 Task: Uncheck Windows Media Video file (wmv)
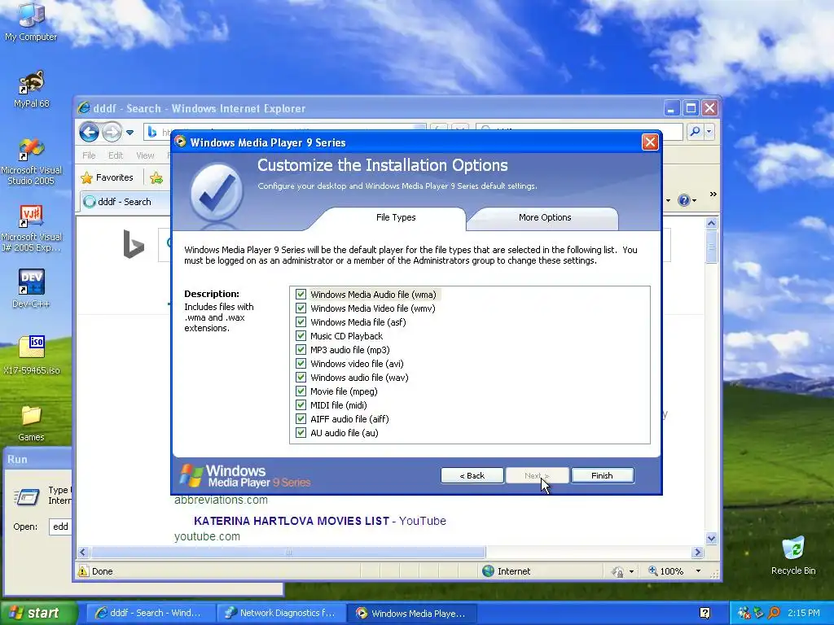point(301,308)
